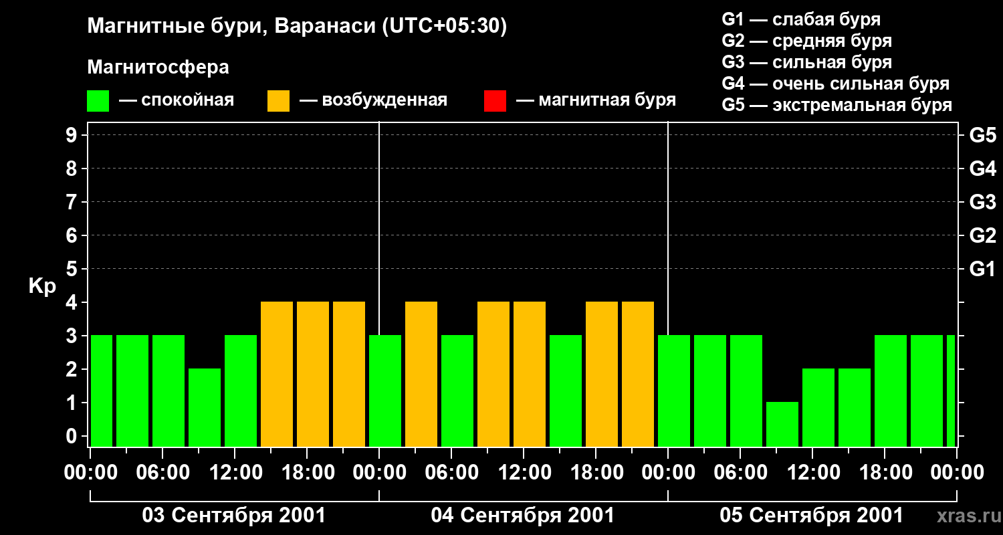
Task: Click the '06:00' time label for 03 Сентября
Action: pos(162,473)
